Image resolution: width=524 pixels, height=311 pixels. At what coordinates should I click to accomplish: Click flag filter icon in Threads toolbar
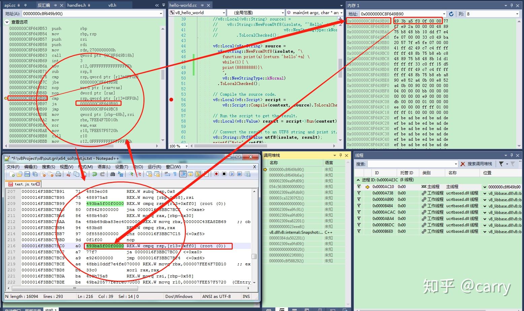click(x=501, y=164)
